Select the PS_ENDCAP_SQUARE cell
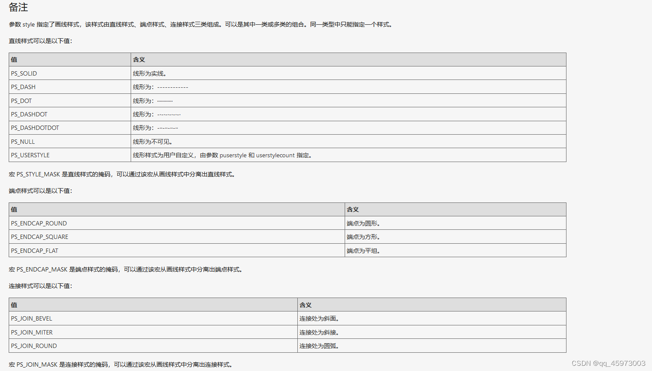The width and height of the screenshot is (652, 371). coord(177,237)
